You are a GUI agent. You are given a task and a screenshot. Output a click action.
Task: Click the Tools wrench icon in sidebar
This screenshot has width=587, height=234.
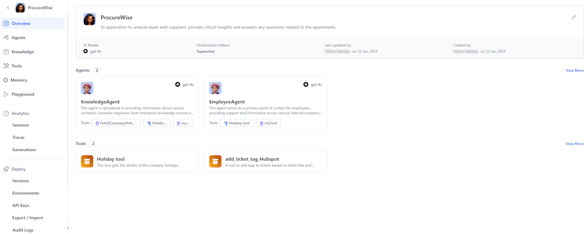(x=6, y=66)
